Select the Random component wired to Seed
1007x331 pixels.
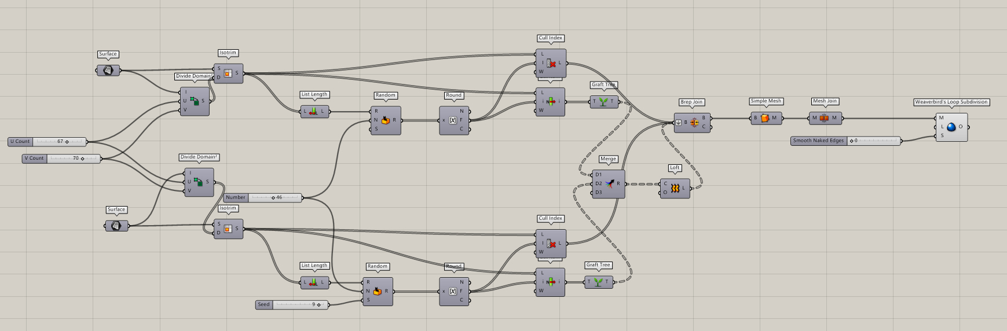[377, 292]
